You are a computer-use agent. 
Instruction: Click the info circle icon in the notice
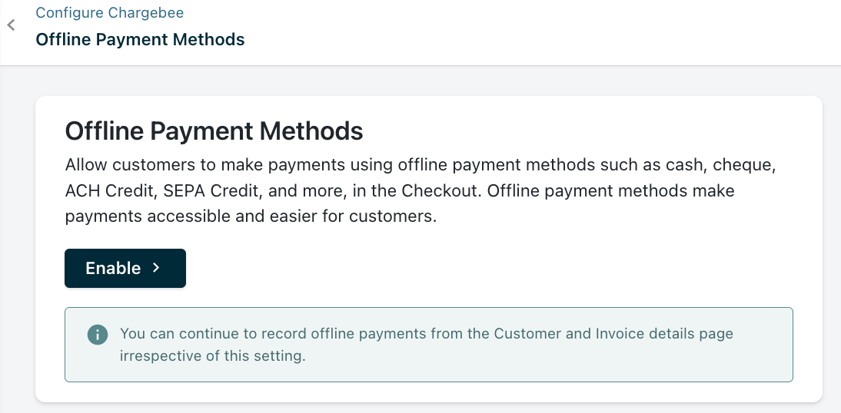[97, 335]
